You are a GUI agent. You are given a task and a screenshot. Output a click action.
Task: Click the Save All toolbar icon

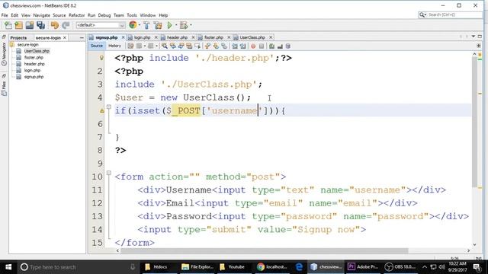tap(40, 25)
